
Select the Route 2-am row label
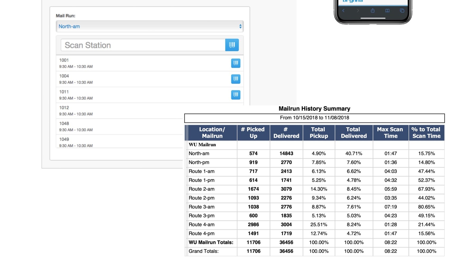(x=201, y=189)
